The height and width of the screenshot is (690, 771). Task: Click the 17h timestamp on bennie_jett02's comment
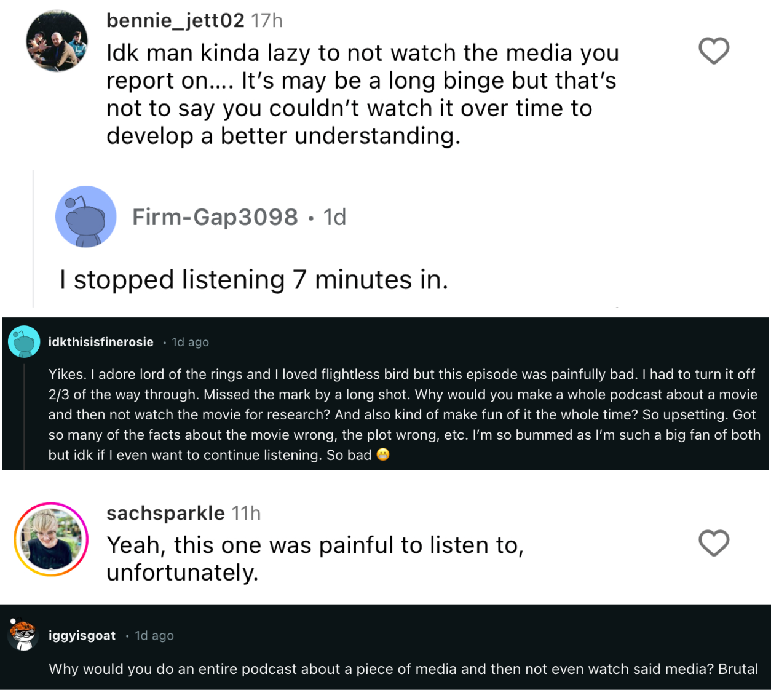pyautogui.click(x=267, y=19)
